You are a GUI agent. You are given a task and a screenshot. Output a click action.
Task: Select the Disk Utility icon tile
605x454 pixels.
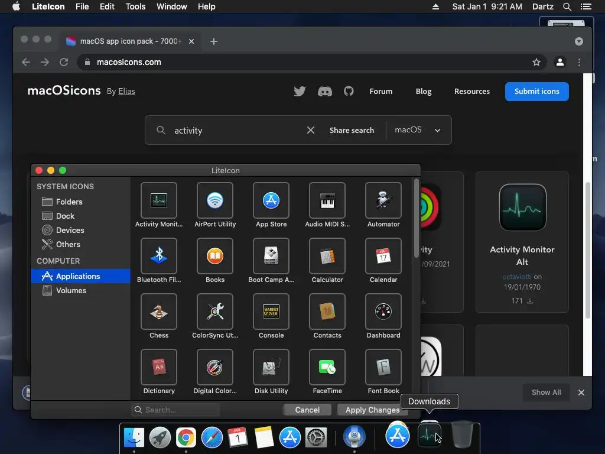tap(271, 367)
